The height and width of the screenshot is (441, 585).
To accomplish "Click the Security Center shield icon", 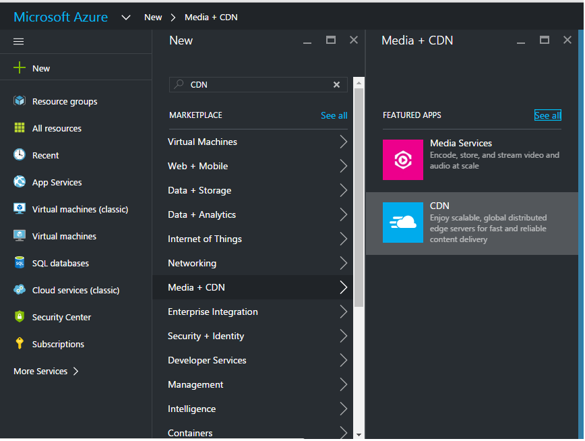I will [20, 317].
